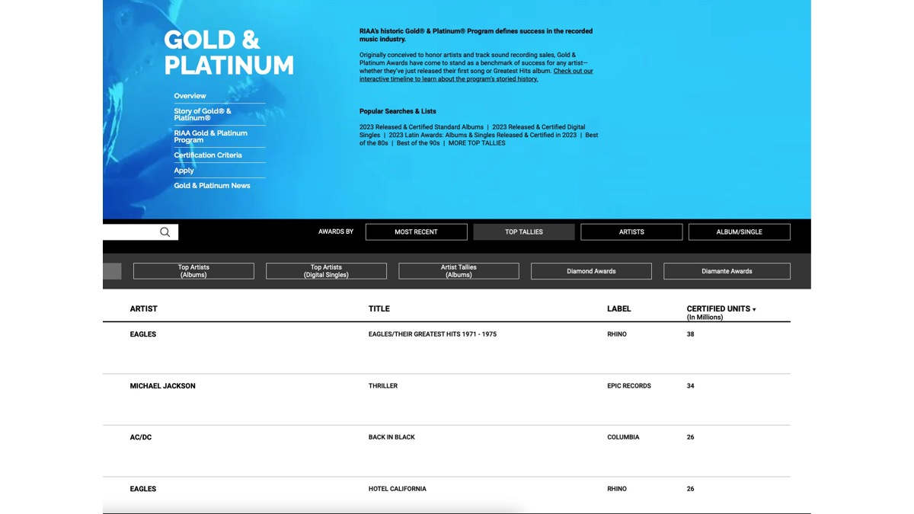Click the search magnifier icon
Image resolution: width=914 pixels, height=514 pixels.
tap(165, 232)
